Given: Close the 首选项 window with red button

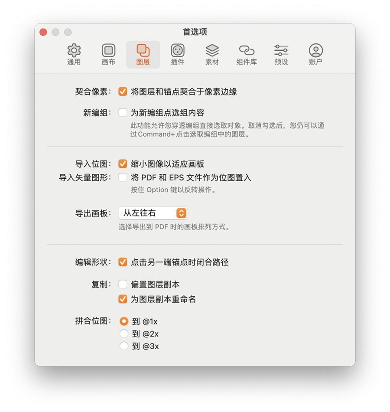Looking at the screenshot, I should [43, 32].
